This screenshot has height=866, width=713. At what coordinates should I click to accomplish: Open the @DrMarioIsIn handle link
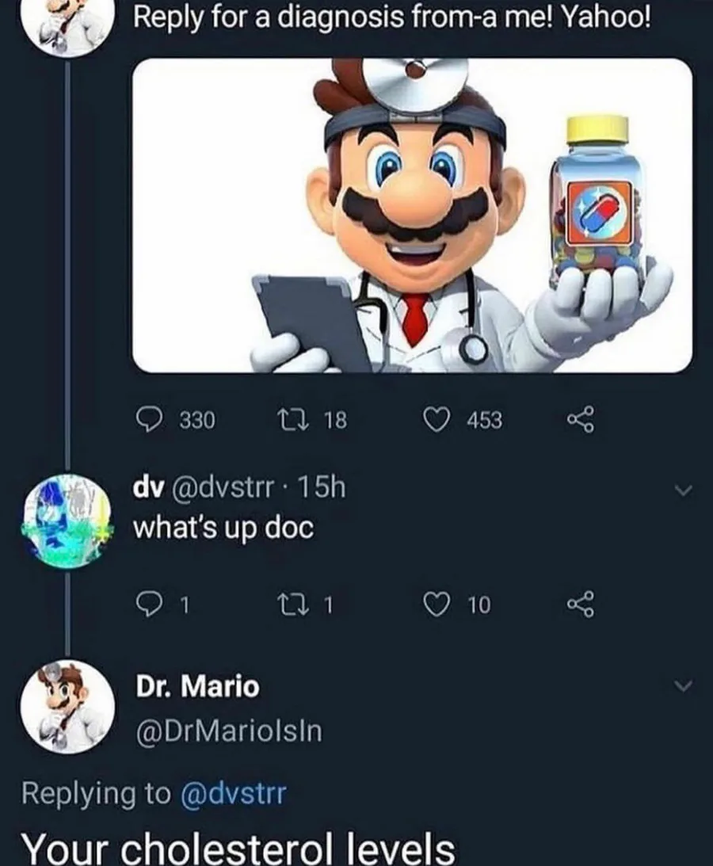pos(229,730)
